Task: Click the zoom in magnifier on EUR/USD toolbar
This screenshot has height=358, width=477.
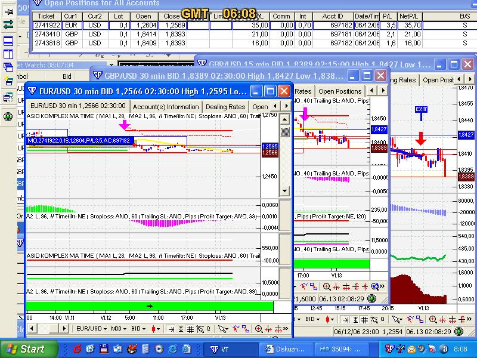Action: pyautogui.click(x=259, y=329)
